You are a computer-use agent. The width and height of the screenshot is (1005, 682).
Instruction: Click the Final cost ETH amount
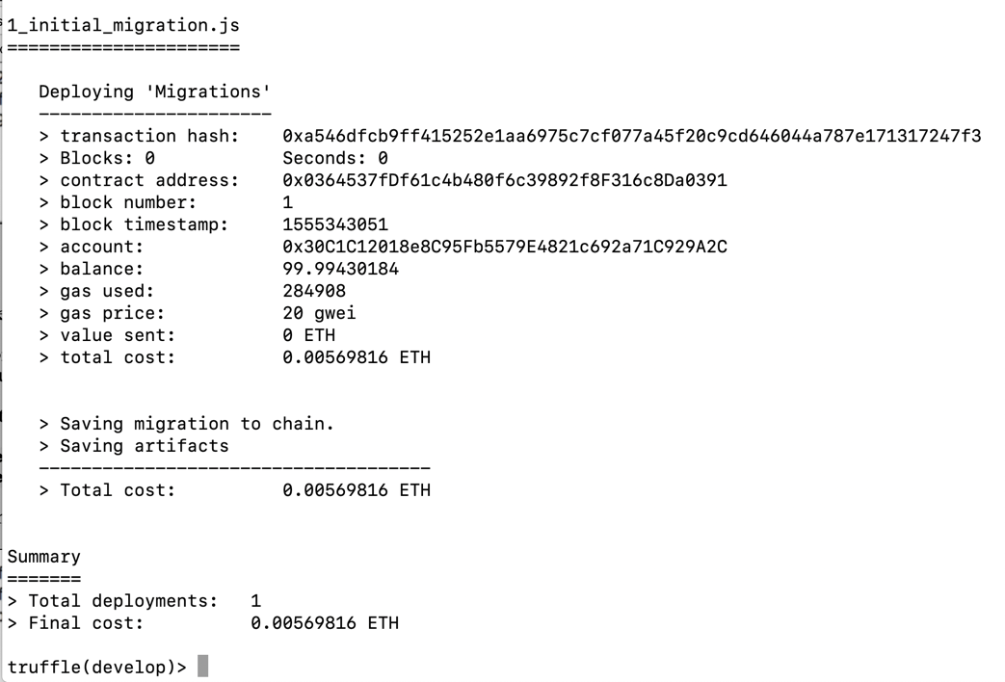[x=324, y=622]
